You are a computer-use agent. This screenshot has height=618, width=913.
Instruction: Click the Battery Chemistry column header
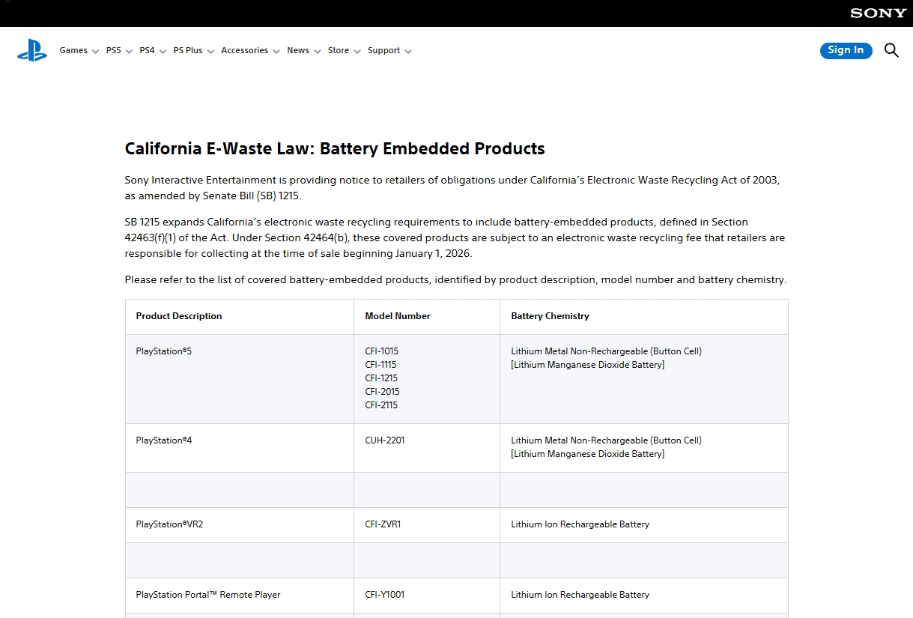point(550,316)
